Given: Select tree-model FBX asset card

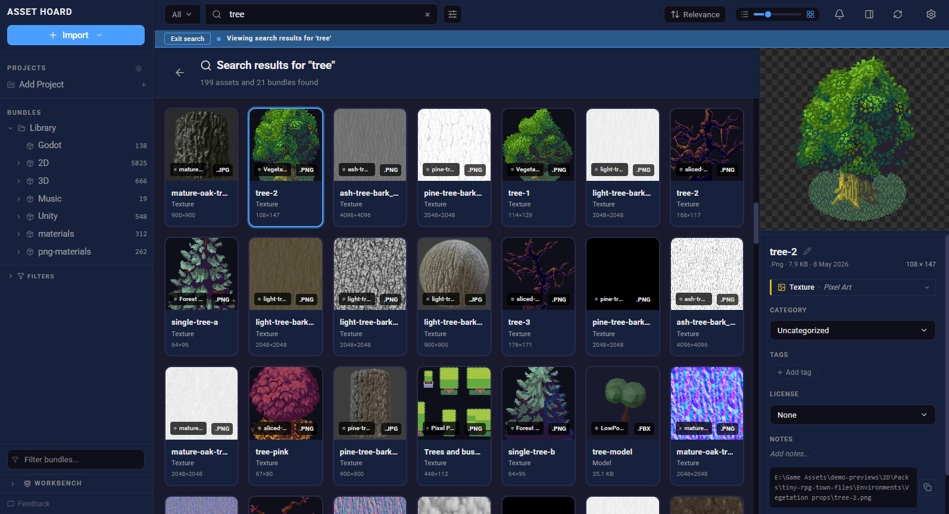Looking at the screenshot, I should 623,426.
